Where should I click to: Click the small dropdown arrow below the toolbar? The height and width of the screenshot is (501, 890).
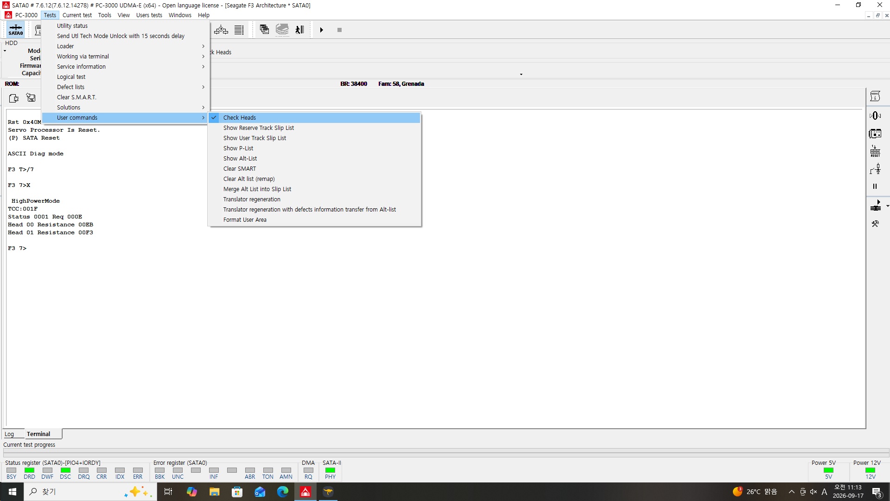click(521, 74)
